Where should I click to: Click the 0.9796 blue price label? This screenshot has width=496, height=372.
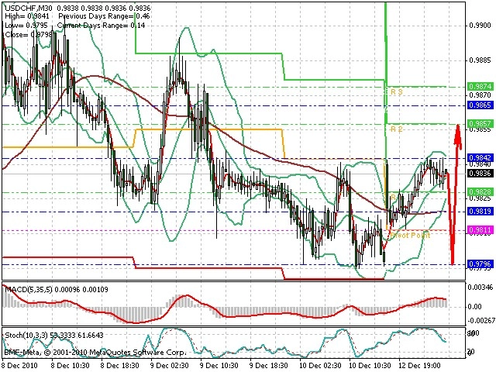[480, 264]
